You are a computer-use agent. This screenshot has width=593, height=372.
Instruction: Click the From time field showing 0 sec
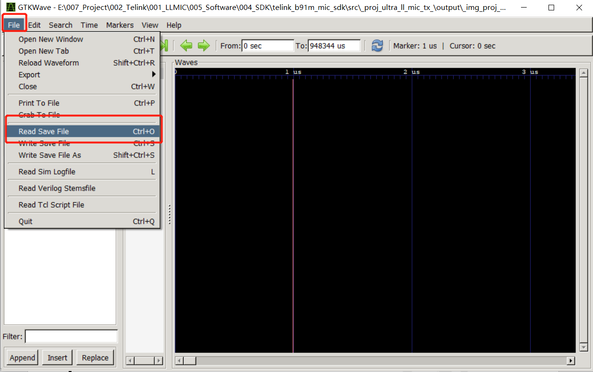[x=268, y=45]
